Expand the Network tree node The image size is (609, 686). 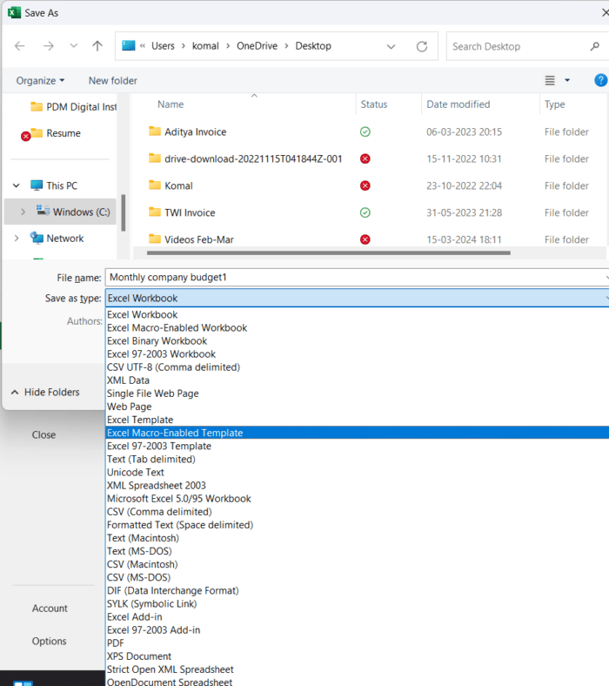(17, 238)
